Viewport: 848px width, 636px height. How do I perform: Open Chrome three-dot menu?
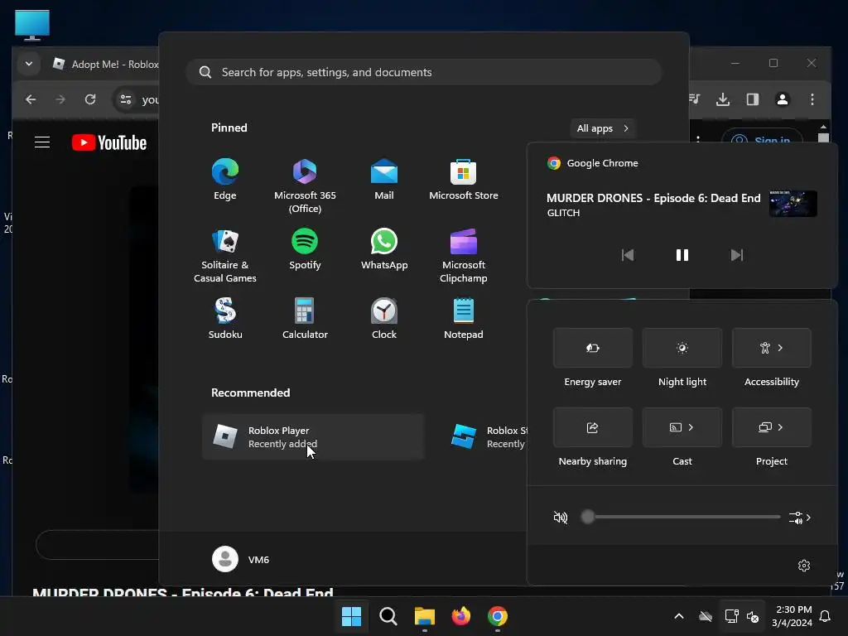[812, 99]
